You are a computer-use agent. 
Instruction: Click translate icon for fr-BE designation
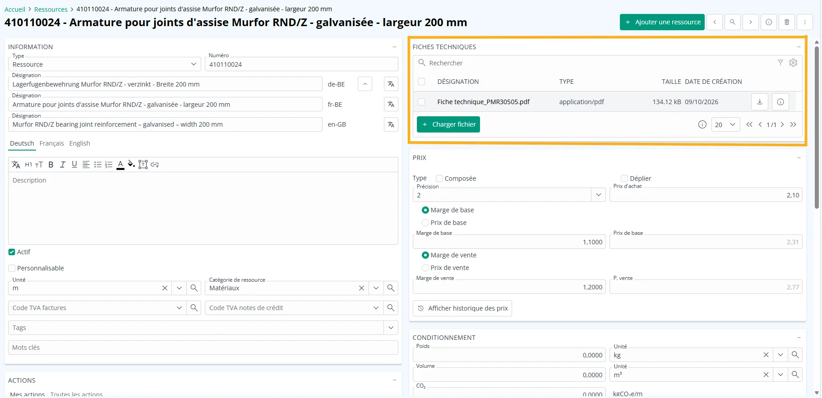[391, 105]
